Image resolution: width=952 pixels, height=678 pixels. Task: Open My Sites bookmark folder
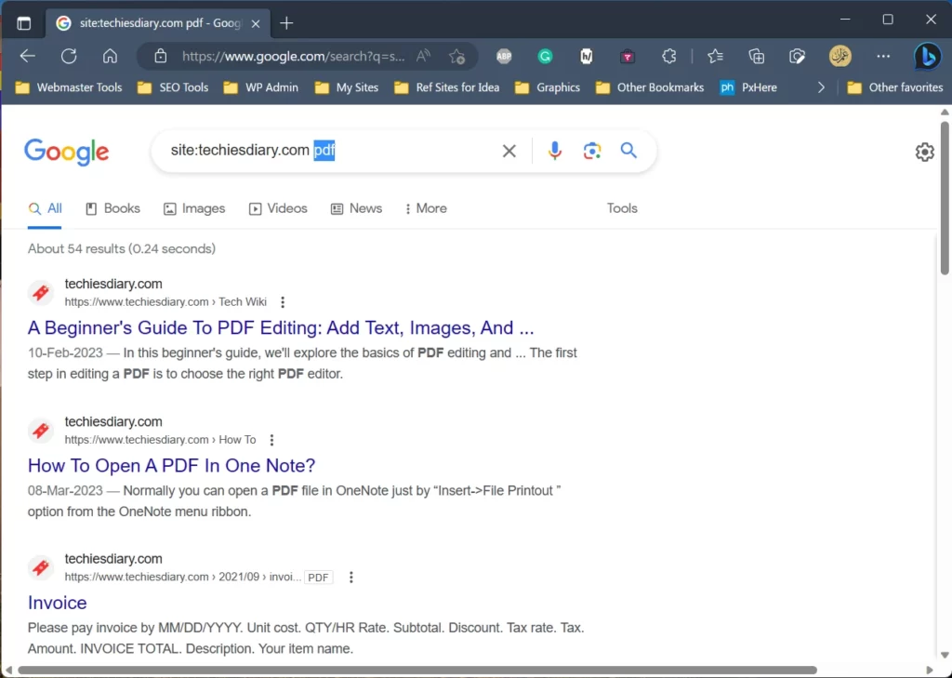pyautogui.click(x=347, y=87)
